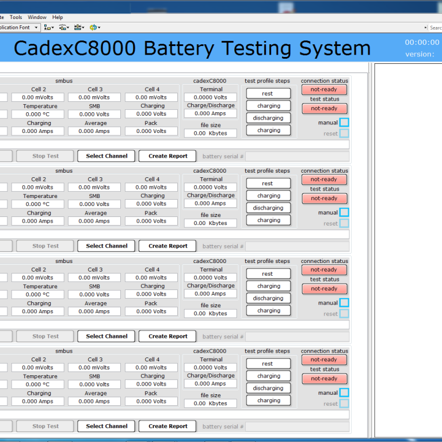Image resolution: width=442 pixels, height=442 pixels.
Task: Click connection status not-ready indicator, fourth channel
Action: click(324, 360)
